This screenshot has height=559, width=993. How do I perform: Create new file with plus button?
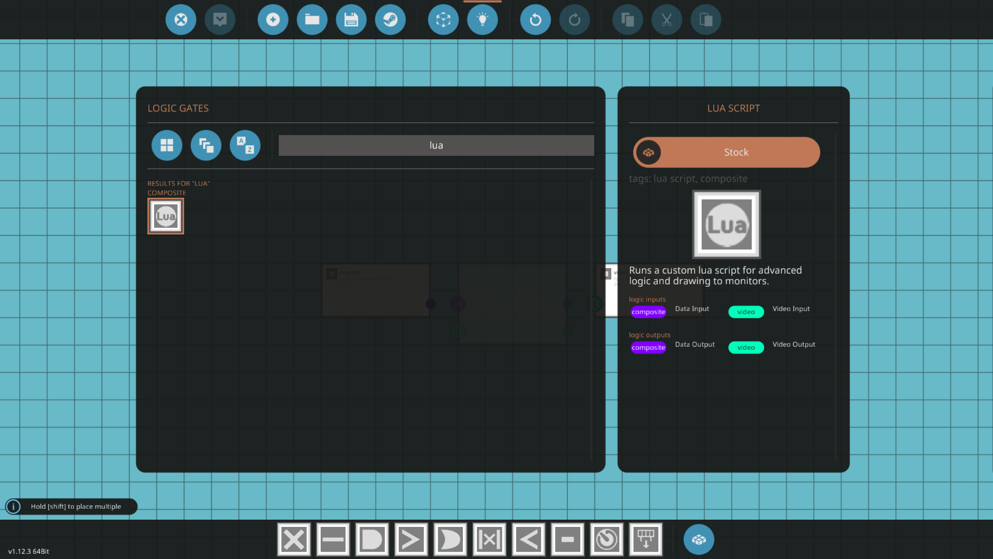coord(273,20)
